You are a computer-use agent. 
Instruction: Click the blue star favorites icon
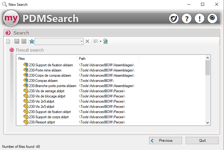pos(32,41)
